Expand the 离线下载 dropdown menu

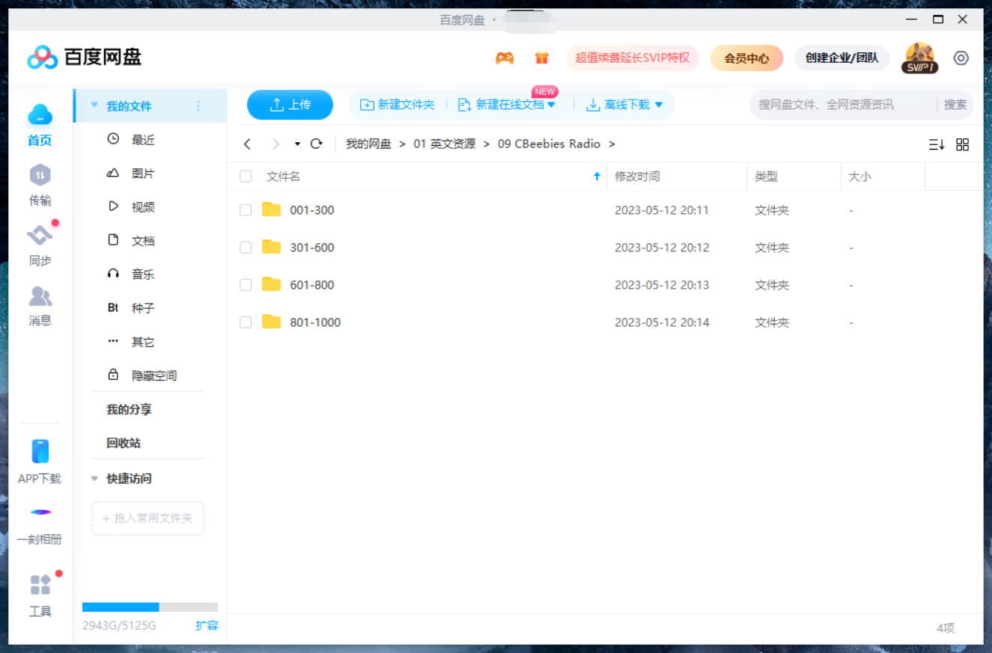pos(659,105)
